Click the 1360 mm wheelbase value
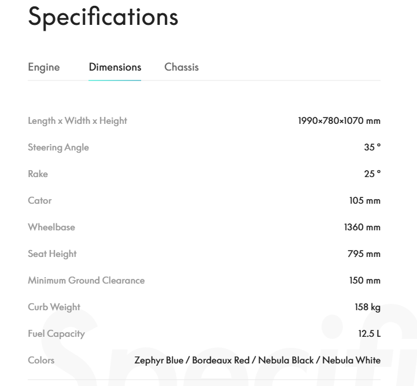 [x=362, y=227]
